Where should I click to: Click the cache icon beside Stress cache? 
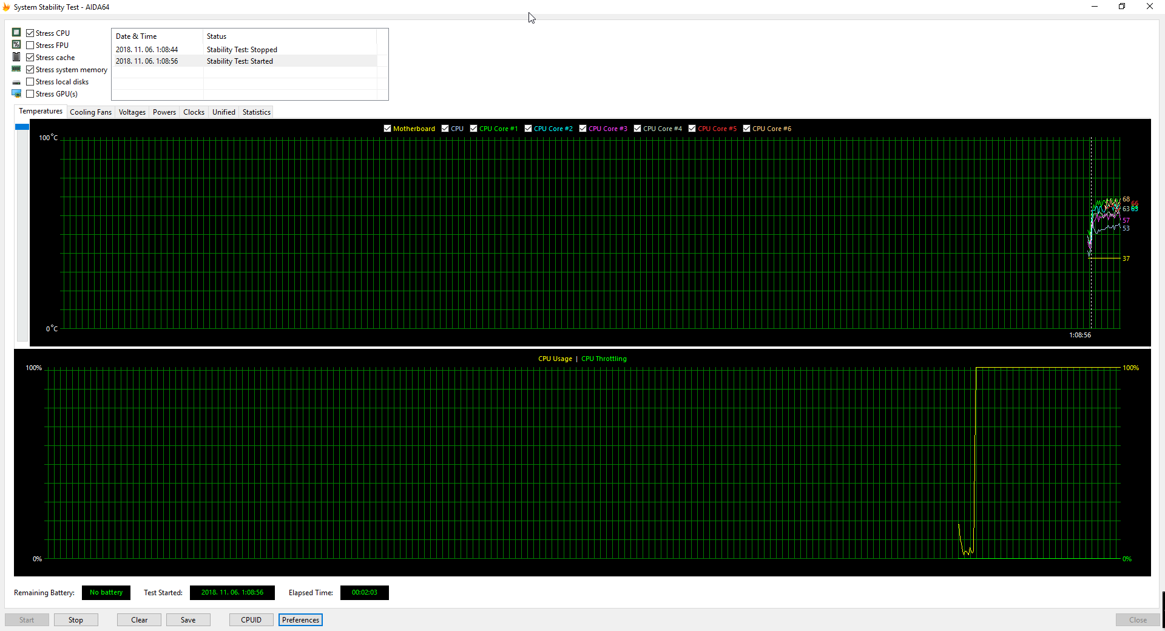pyautogui.click(x=16, y=57)
